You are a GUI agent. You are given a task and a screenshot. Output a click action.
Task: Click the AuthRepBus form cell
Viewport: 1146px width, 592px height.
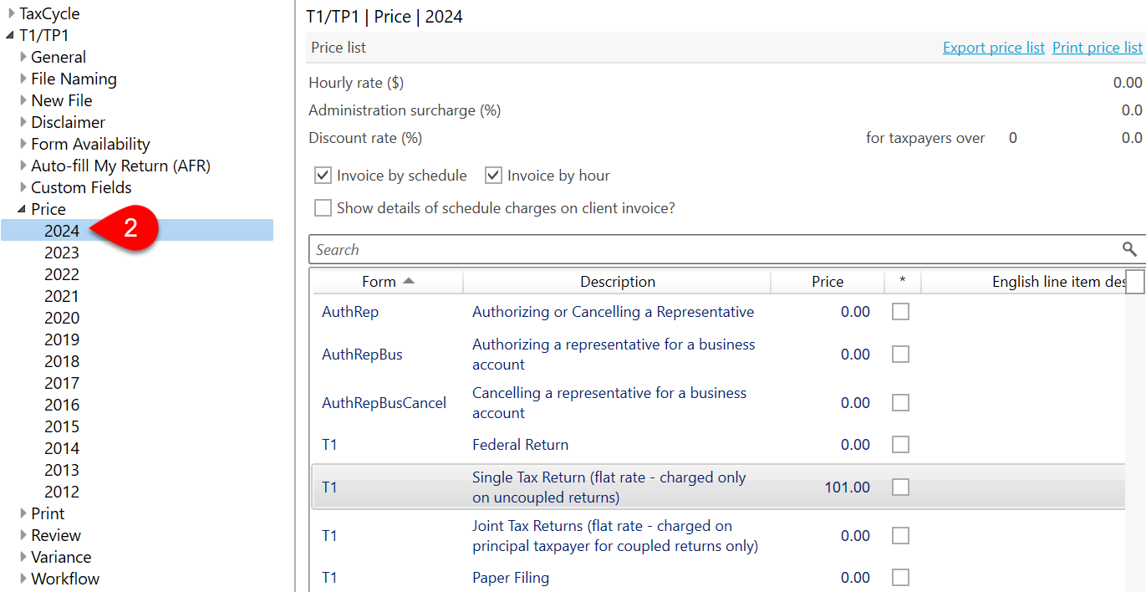pyautogui.click(x=362, y=355)
